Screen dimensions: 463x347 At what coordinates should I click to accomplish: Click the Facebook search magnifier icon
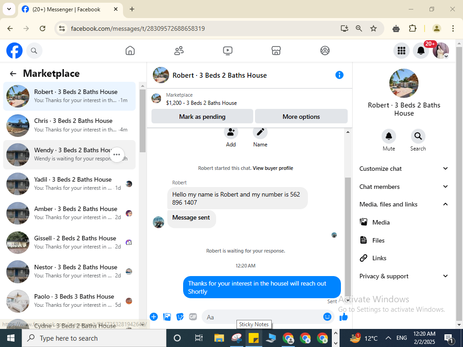point(34,51)
